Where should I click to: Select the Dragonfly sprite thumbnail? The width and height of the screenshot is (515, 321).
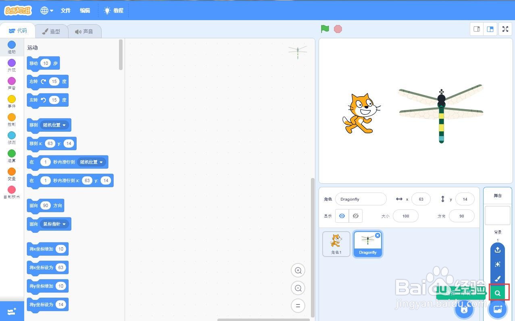pyautogui.click(x=367, y=244)
